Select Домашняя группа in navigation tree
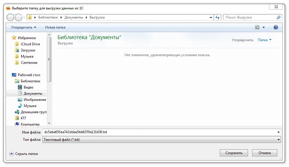Screen dimensions: 289x167 (x=33, y=112)
